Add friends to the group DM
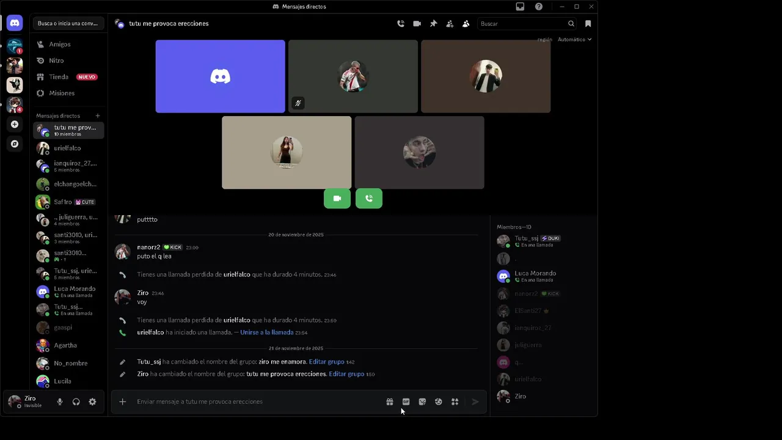This screenshot has width=782, height=440. (x=450, y=24)
